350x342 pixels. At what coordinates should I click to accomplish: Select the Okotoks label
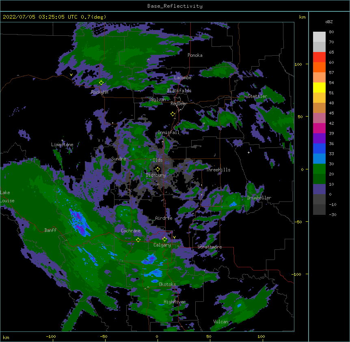(167, 284)
